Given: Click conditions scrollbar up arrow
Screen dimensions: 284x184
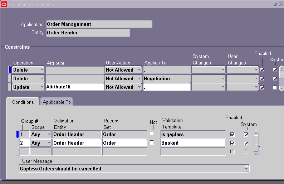Looking at the screenshot, I should 256,133.
